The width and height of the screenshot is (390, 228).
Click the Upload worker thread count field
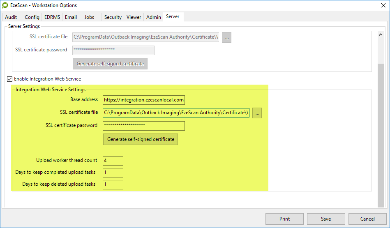113,161
